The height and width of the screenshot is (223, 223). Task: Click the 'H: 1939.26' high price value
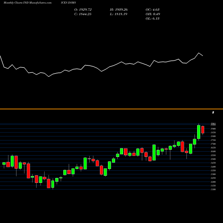[x=119, y=10]
